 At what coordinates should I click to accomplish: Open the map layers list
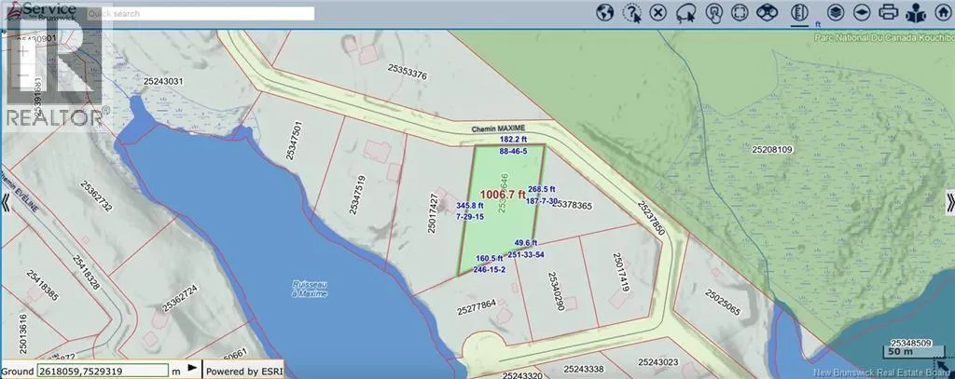click(836, 12)
